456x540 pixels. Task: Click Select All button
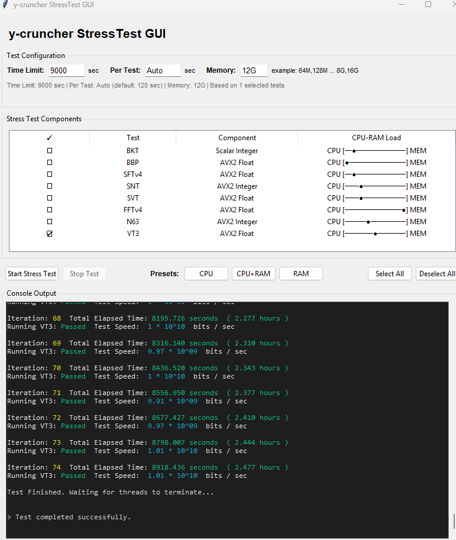[x=390, y=274]
